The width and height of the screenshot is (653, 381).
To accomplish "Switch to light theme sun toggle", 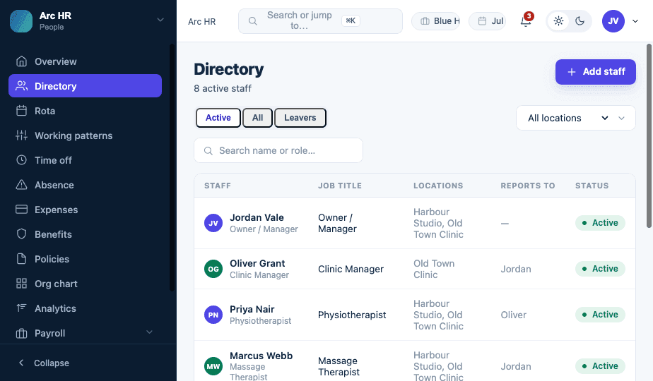I will (x=558, y=20).
